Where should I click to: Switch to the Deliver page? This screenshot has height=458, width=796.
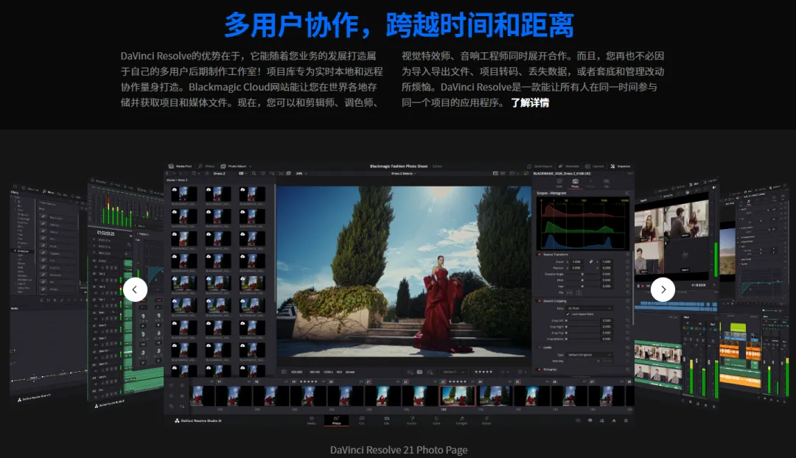tap(486, 420)
